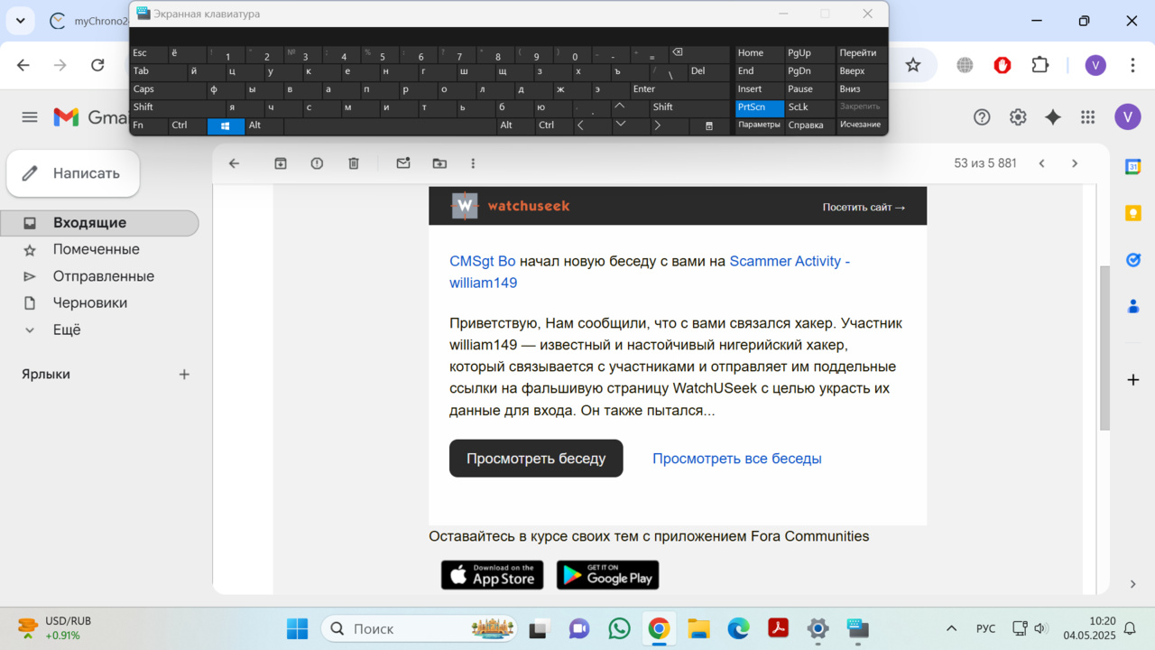Open the Chrome tab search dropdown
Viewport: 1155px width, 650px height.
click(x=20, y=20)
